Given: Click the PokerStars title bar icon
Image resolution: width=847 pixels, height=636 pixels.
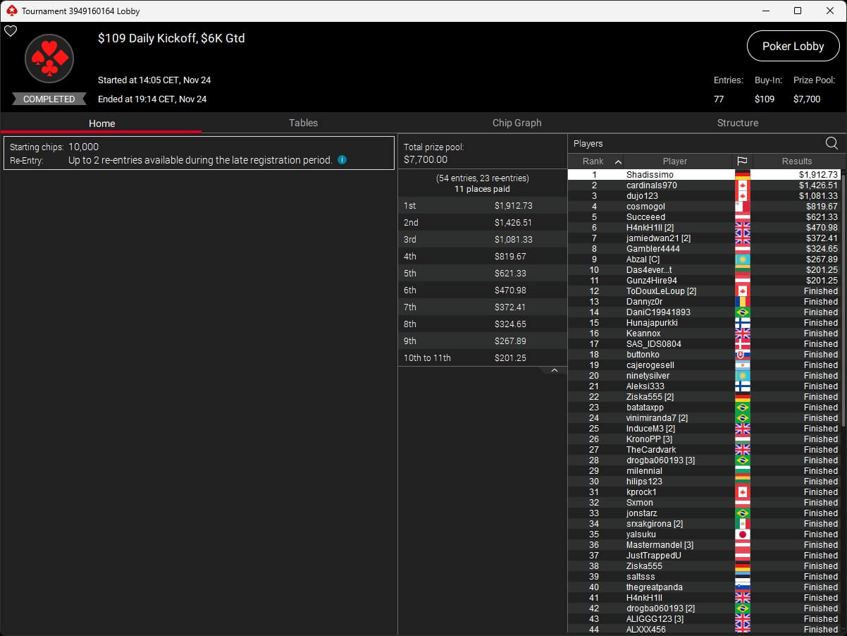Looking at the screenshot, I should pos(11,11).
